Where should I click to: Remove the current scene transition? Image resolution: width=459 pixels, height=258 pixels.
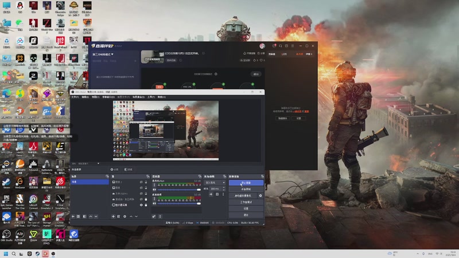(217, 194)
